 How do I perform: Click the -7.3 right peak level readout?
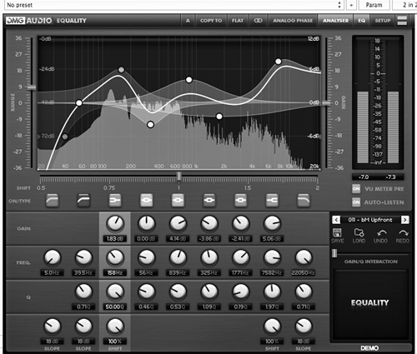point(390,177)
